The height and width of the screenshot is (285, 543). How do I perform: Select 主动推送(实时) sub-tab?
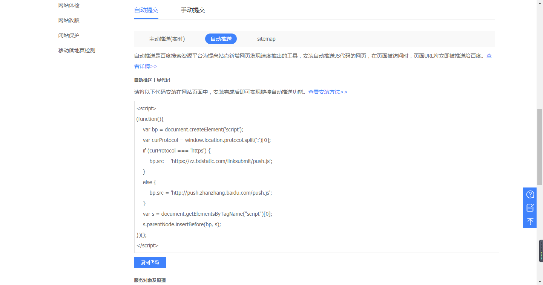[x=167, y=39]
